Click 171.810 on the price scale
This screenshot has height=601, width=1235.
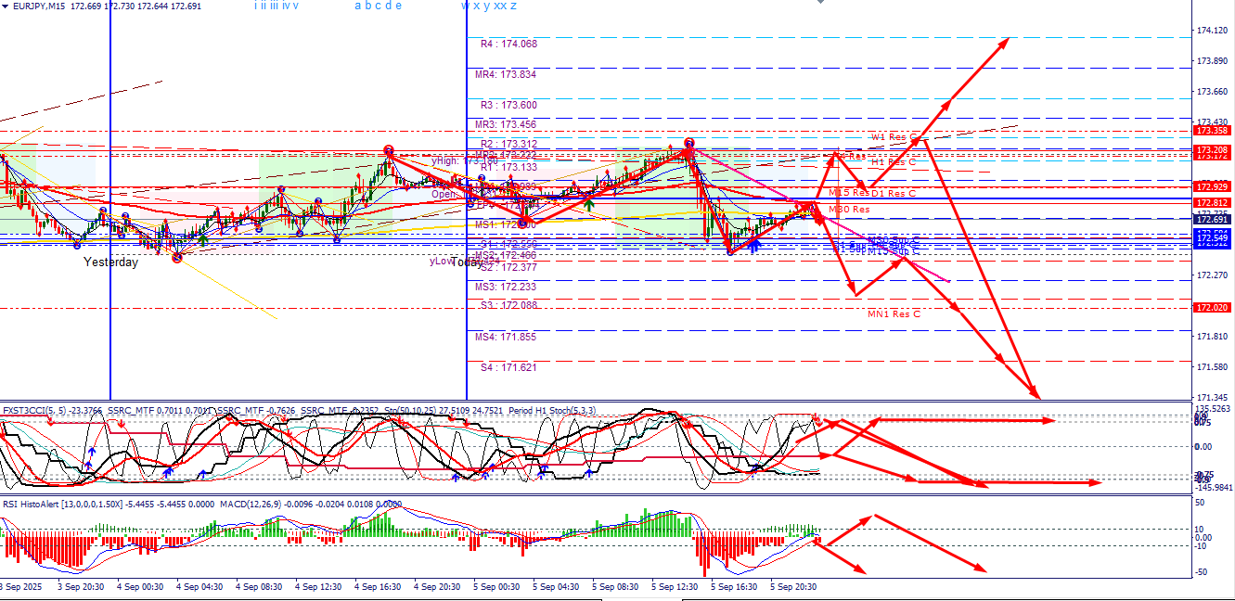(1213, 336)
